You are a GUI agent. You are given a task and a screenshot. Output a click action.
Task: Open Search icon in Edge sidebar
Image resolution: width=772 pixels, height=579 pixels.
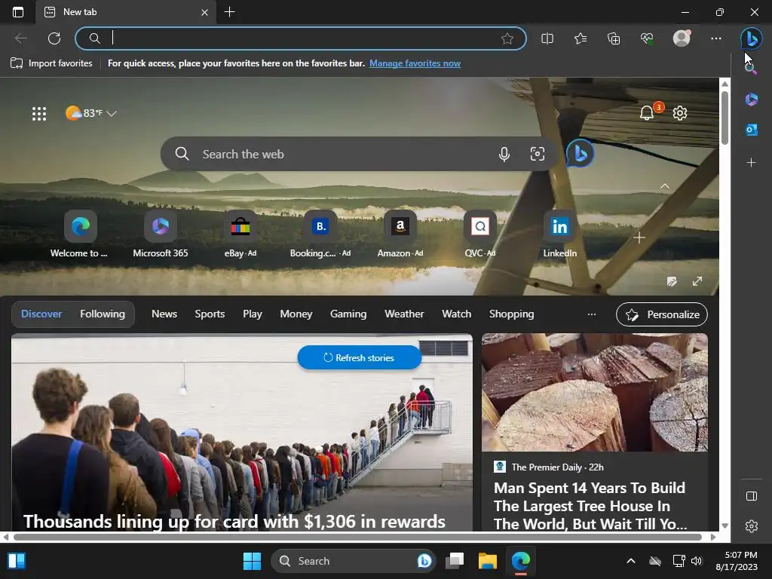751,69
